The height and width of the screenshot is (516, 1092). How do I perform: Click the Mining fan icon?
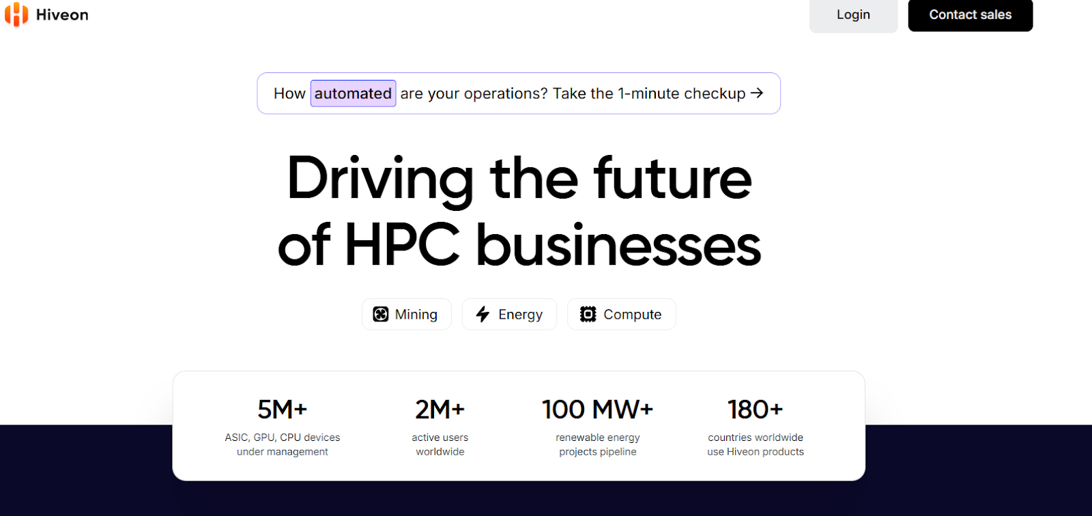(x=381, y=314)
